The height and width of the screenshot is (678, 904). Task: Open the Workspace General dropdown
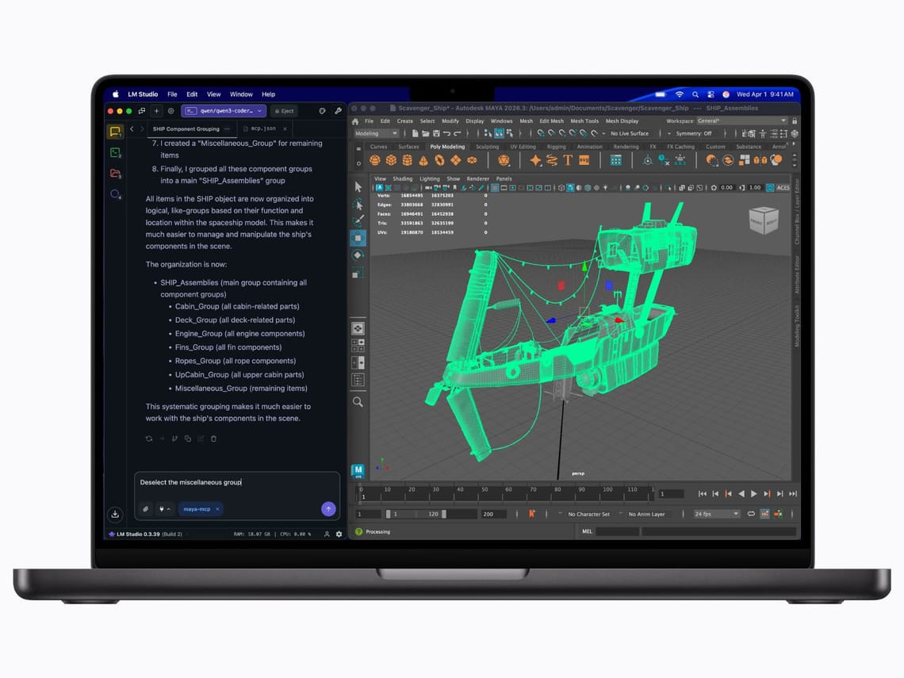tap(741, 121)
